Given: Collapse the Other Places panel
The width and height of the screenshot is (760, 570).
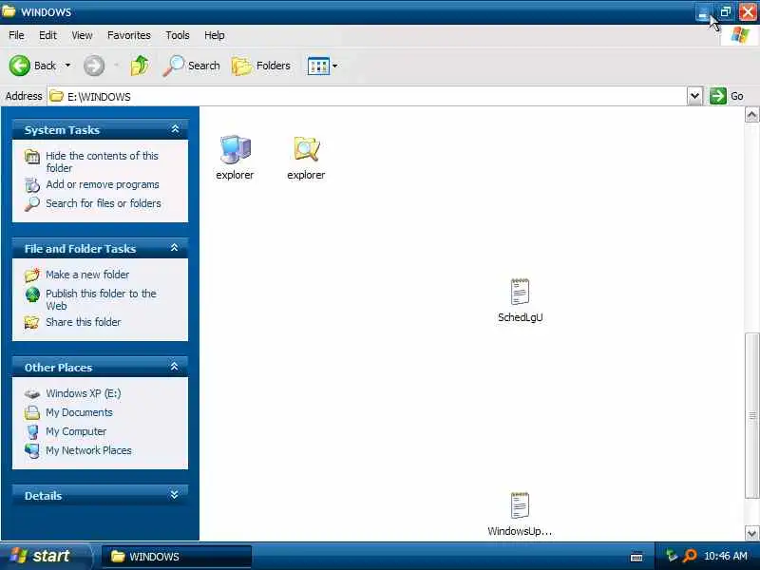Looking at the screenshot, I should coord(175,367).
